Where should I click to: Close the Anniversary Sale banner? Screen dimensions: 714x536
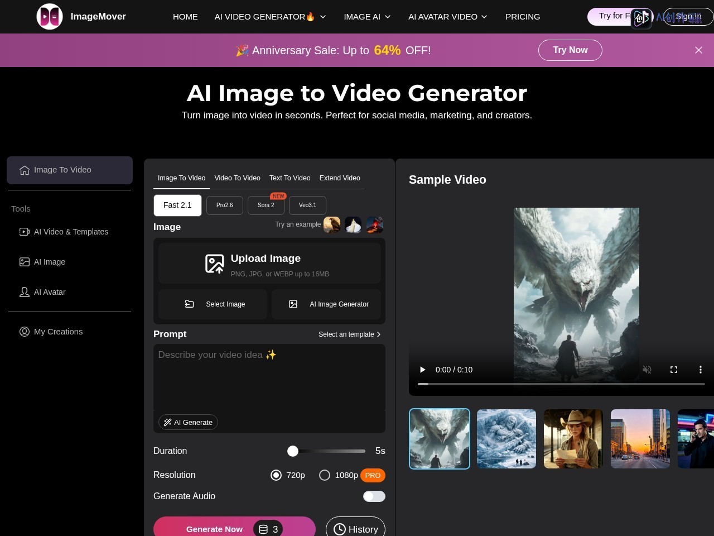pos(698,50)
